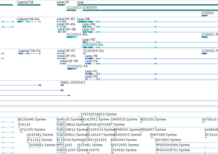218x154 pixels.
Task: Select the CG43954-PA protein label
Action: pyautogui.click(x=94, y=51)
